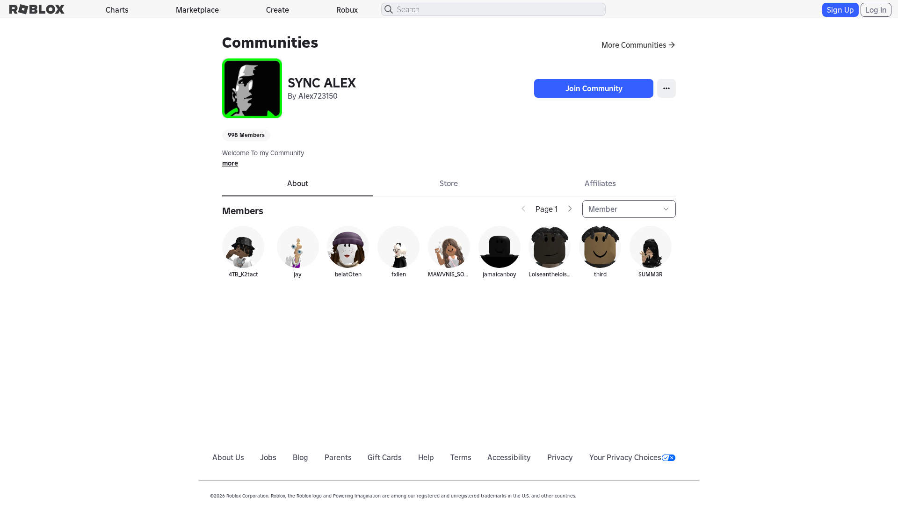The image size is (898, 505).
Task: Open the Charts nav item
Action: pos(117,10)
